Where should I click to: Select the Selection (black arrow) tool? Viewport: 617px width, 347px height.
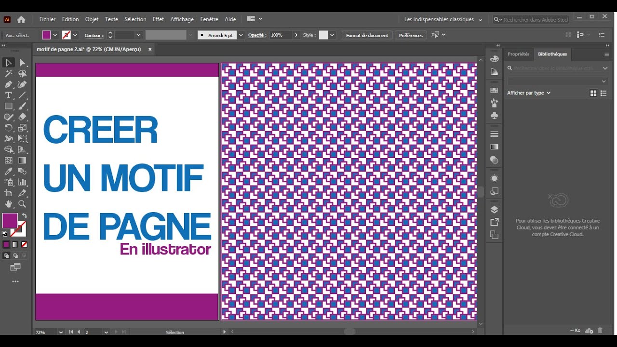click(x=8, y=63)
